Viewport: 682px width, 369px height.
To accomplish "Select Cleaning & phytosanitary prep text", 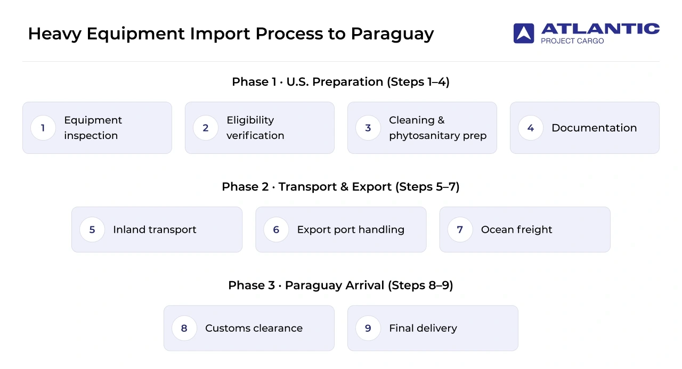I will pyautogui.click(x=438, y=128).
